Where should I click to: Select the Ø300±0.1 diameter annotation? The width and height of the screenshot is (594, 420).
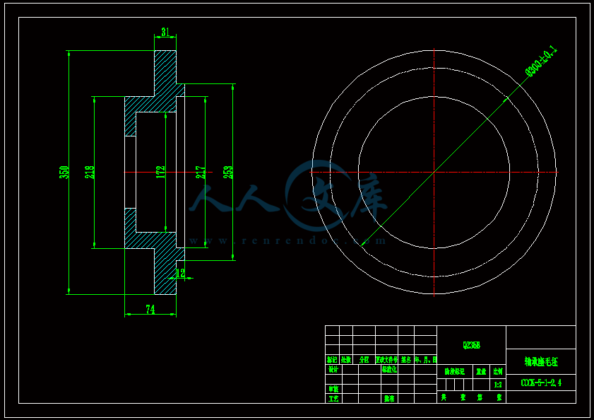tap(541, 62)
